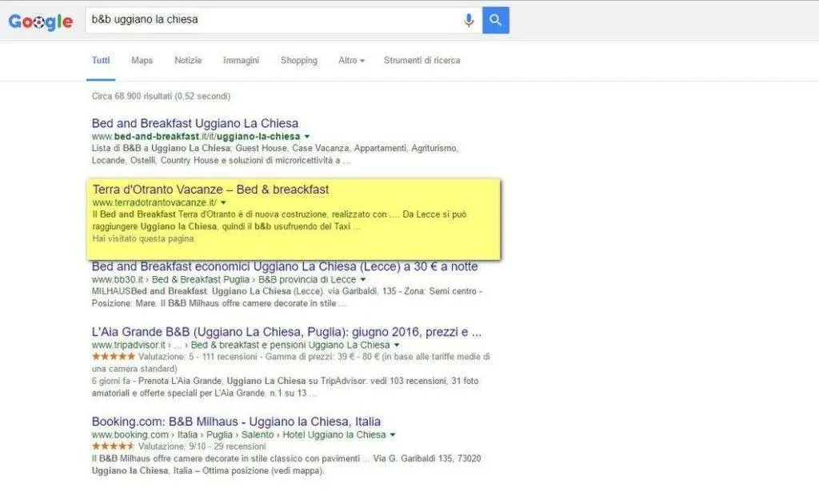This screenshot has height=492, width=819.
Task: Expand arrow after B&B provincia di Lecce
Action: pos(363,280)
